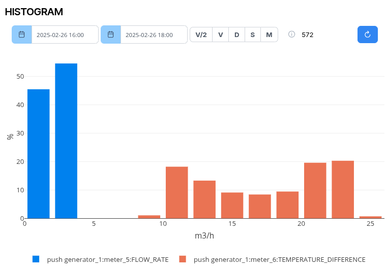Click the first blue bar near 45%
This screenshot has height=271, width=387.
(39, 154)
